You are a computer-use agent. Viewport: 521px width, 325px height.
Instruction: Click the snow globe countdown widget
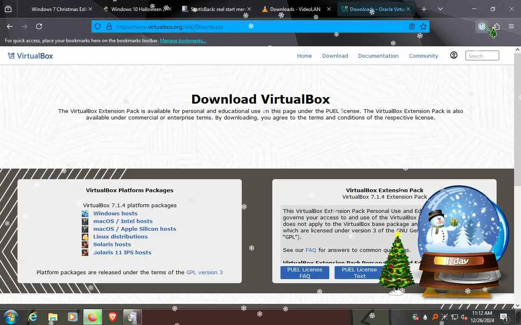(x=463, y=242)
